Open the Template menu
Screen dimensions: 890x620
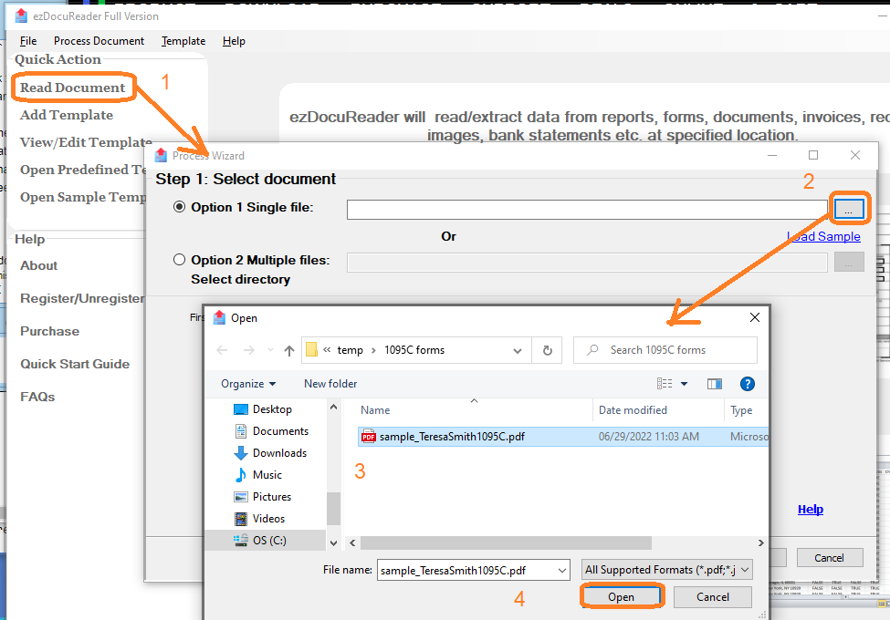[183, 41]
